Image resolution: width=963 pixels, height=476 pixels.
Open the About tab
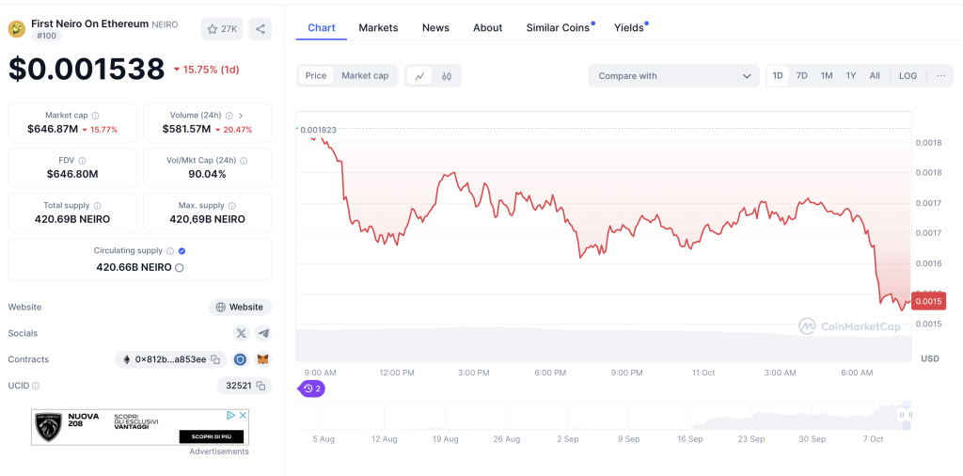(x=488, y=27)
